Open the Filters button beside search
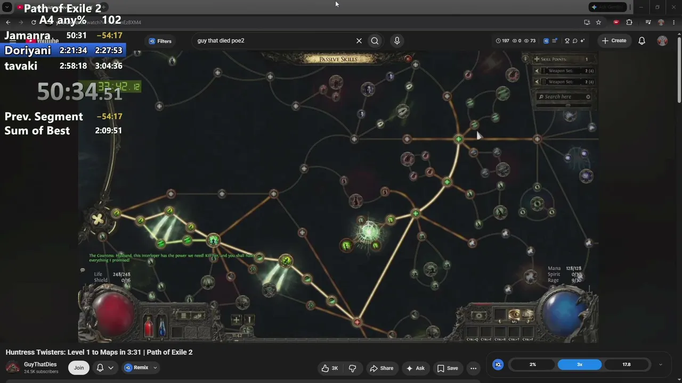Image resolution: width=682 pixels, height=383 pixels. (160, 41)
